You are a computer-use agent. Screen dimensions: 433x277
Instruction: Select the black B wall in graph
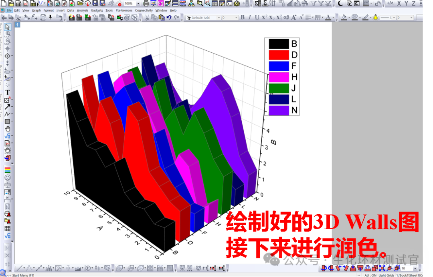pos(111,193)
